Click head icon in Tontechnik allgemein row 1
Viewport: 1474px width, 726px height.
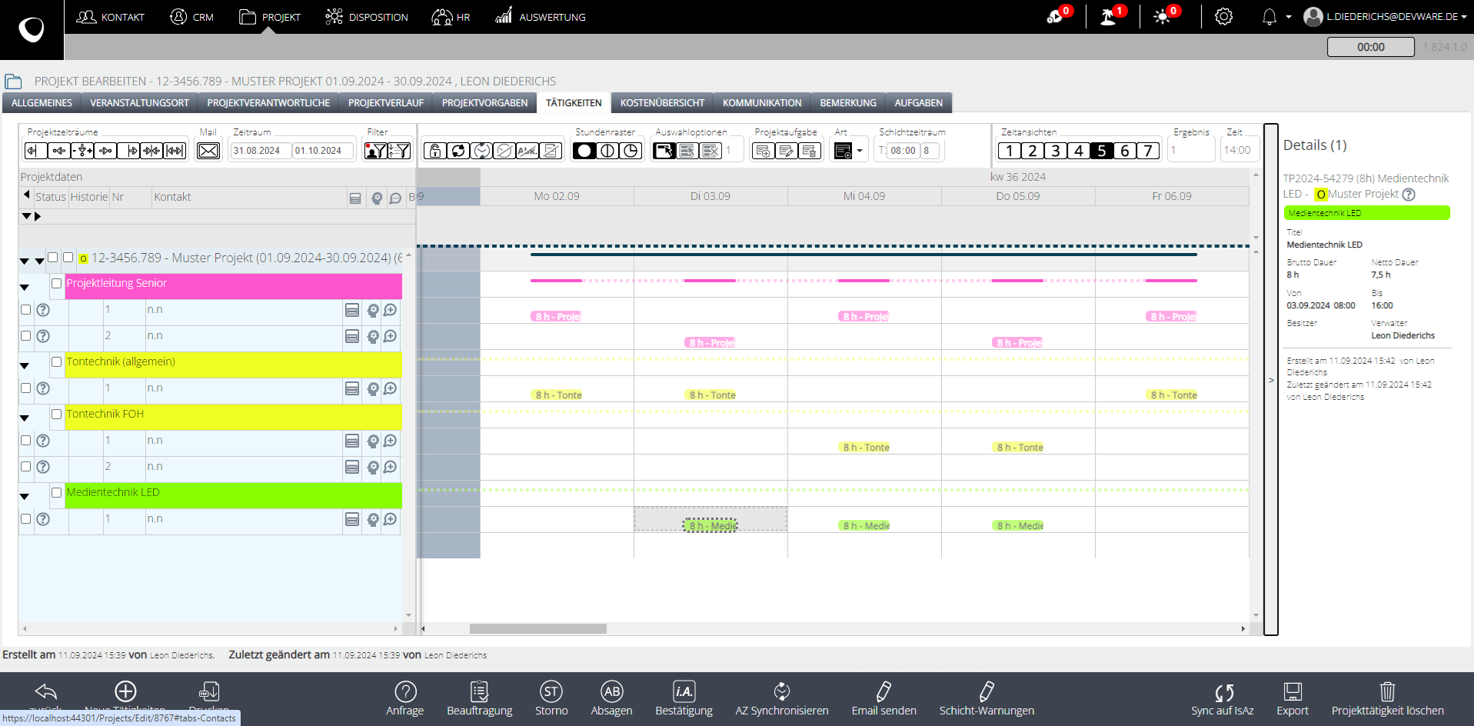coord(373,388)
